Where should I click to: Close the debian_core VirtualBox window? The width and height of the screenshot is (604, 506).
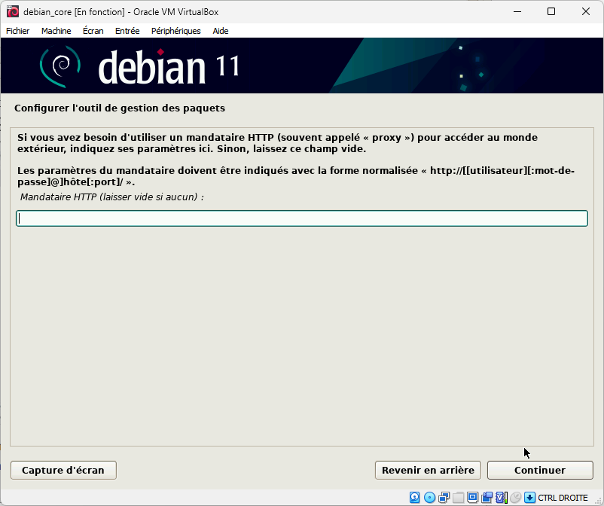pyautogui.click(x=585, y=11)
